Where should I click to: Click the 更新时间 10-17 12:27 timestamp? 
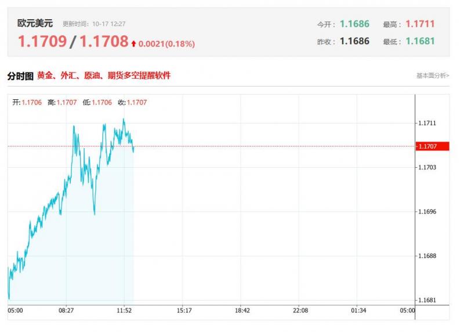point(94,24)
